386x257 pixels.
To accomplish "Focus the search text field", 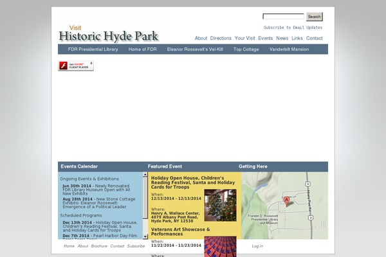I will (x=283, y=17).
